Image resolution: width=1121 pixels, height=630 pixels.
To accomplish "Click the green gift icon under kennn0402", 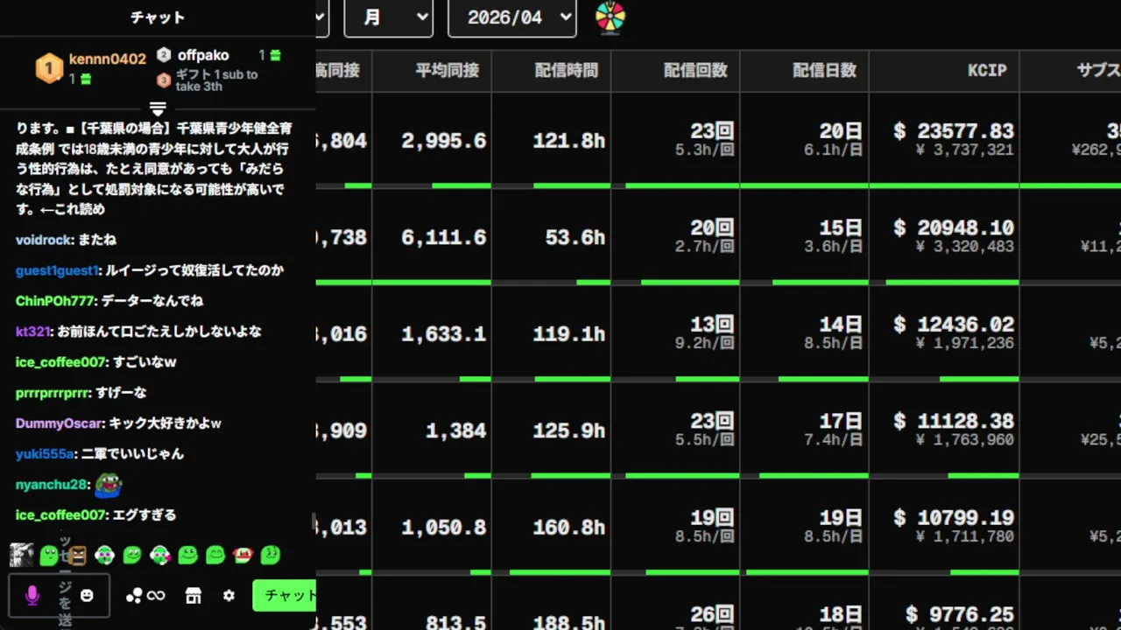I will click(86, 80).
